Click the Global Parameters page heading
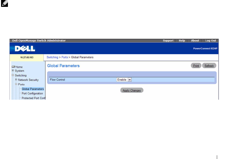Viewport: 238px width, 159px height. (63, 66)
